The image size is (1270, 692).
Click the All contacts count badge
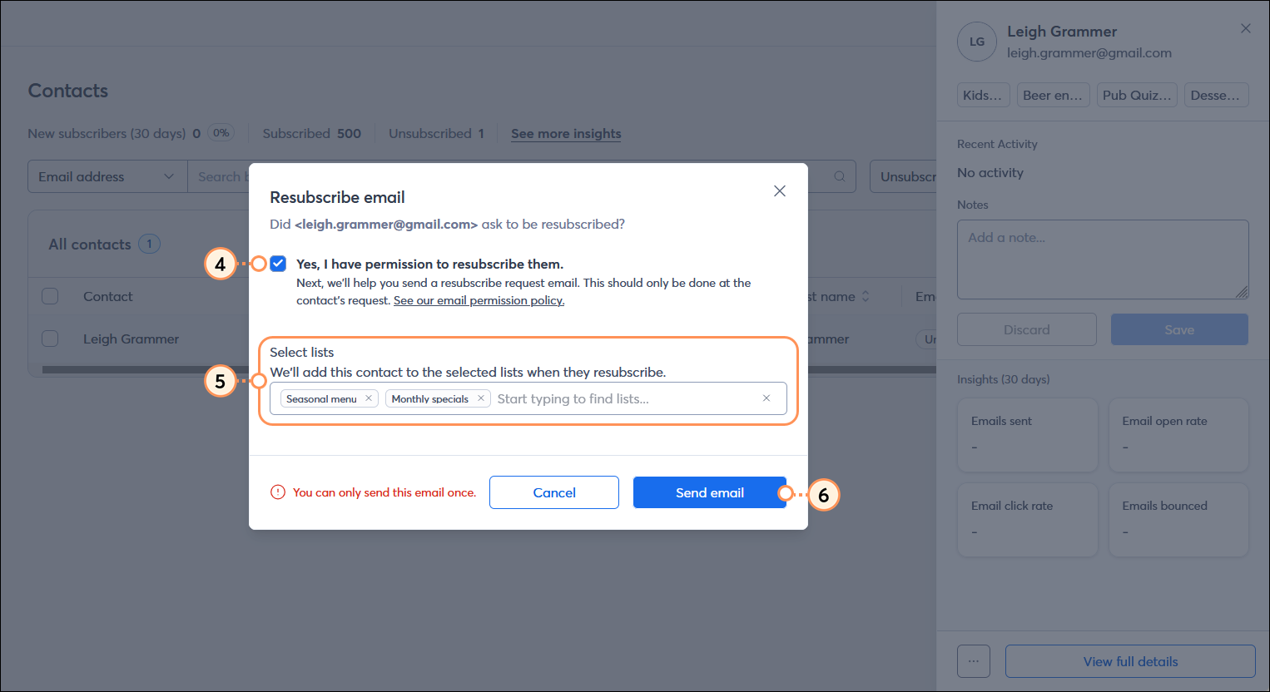[x=149, y=244]
